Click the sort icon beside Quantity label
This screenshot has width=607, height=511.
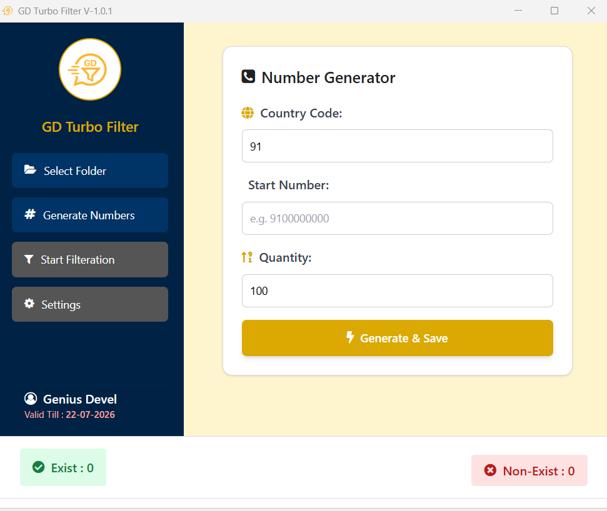(x=247, y=257)
